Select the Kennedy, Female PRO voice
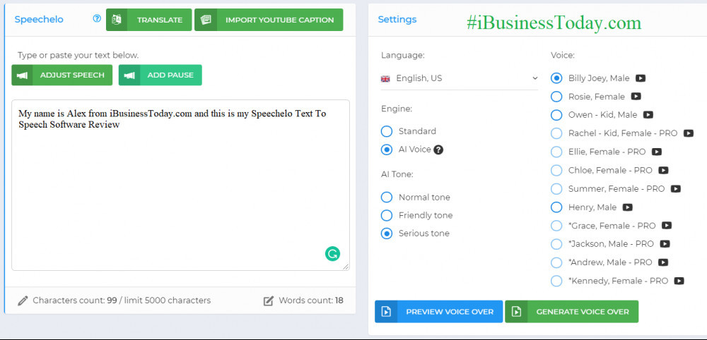 tap(556, 281)
